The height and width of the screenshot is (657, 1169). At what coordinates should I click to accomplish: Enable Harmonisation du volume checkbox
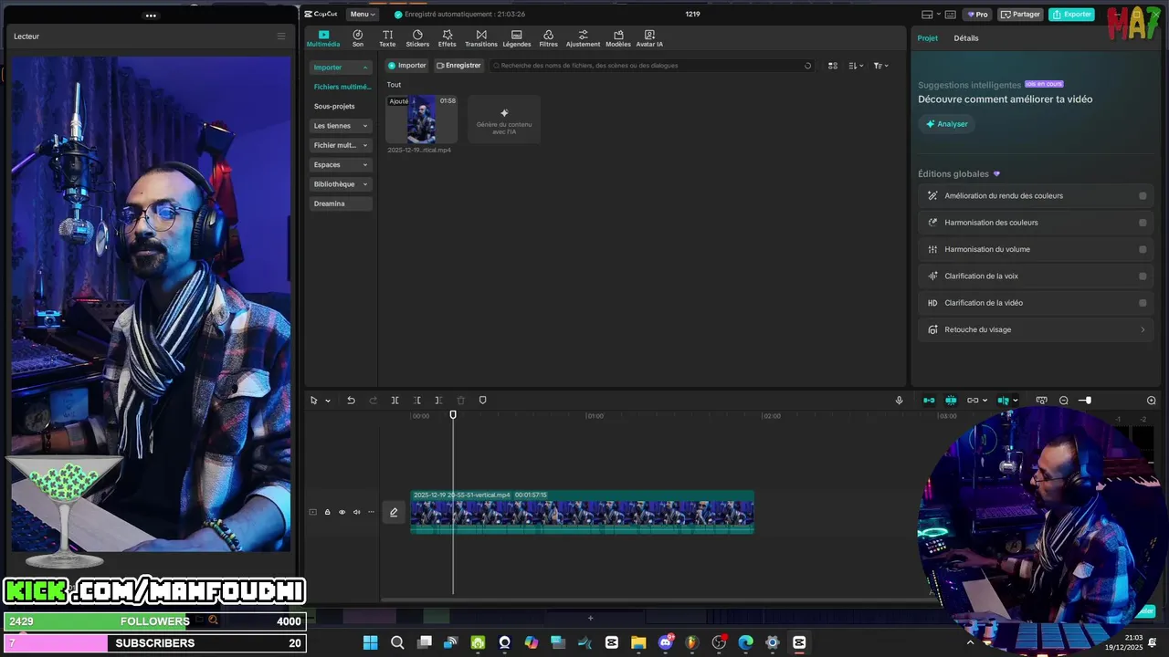(1143, 249)
